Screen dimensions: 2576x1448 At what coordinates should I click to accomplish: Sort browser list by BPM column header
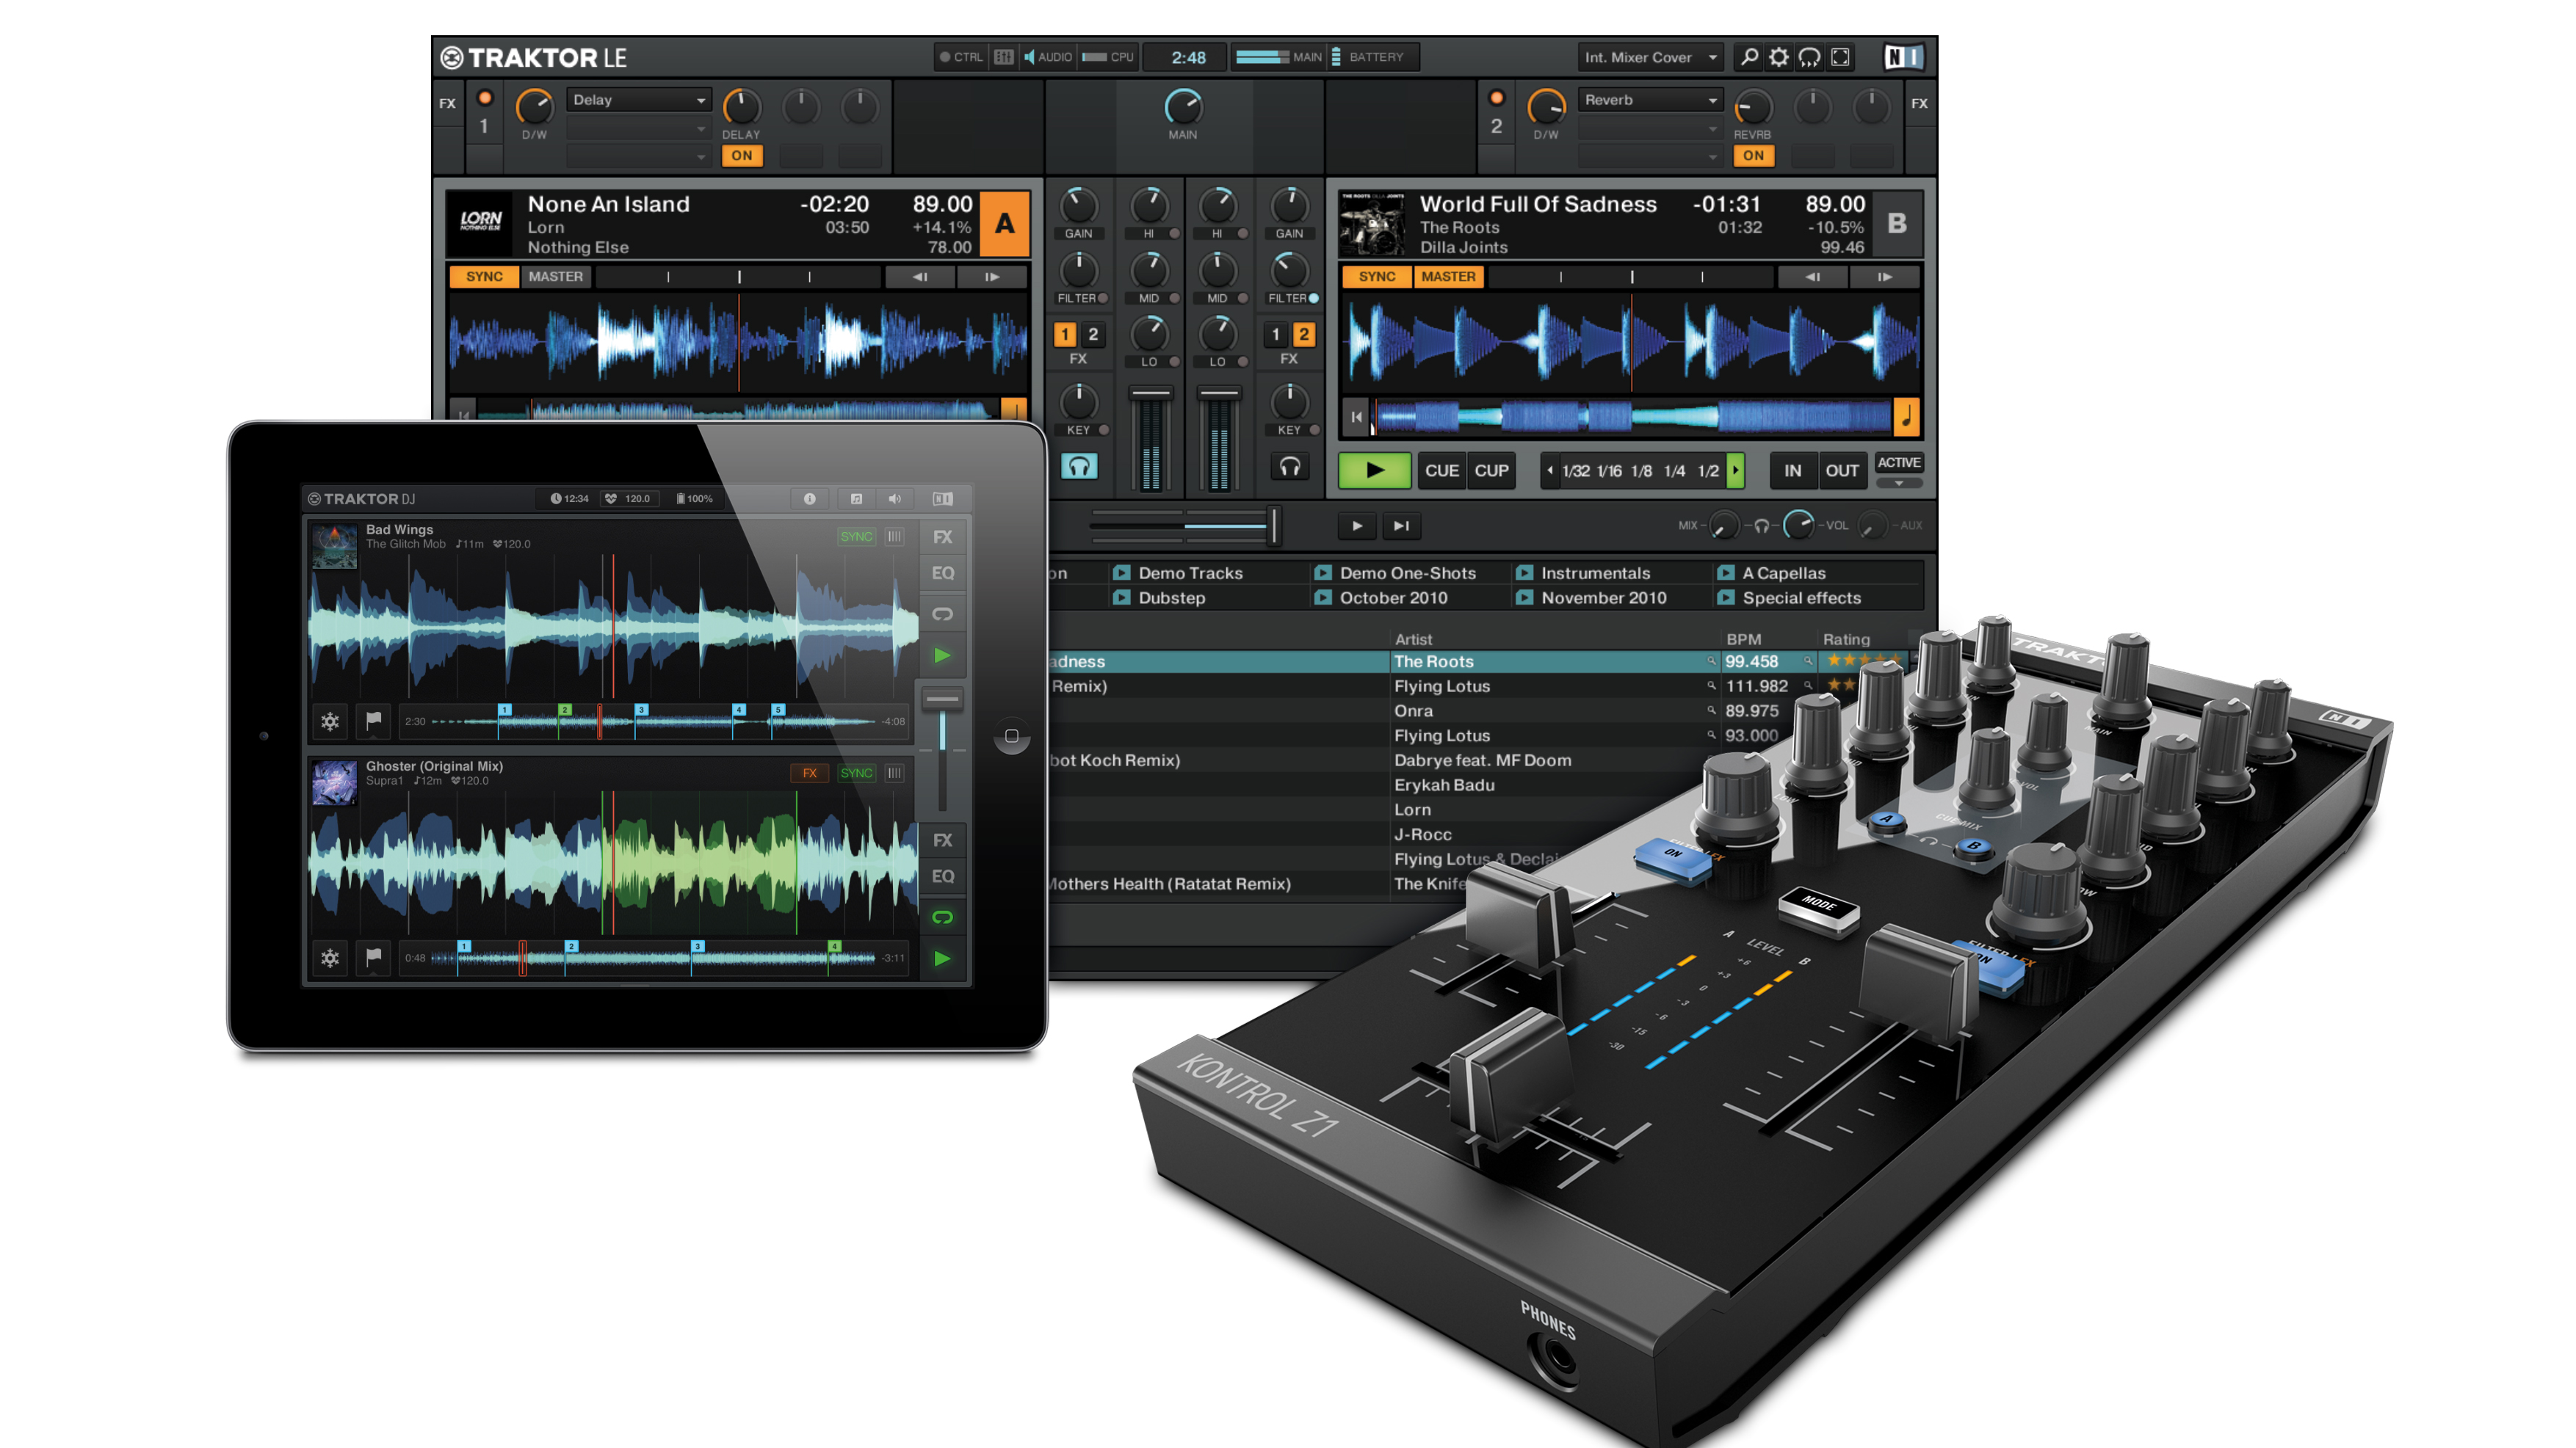pos(1743,639)
